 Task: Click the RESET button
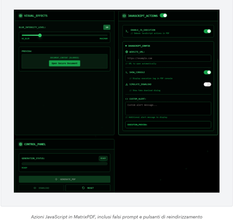[x=88, y=188]
